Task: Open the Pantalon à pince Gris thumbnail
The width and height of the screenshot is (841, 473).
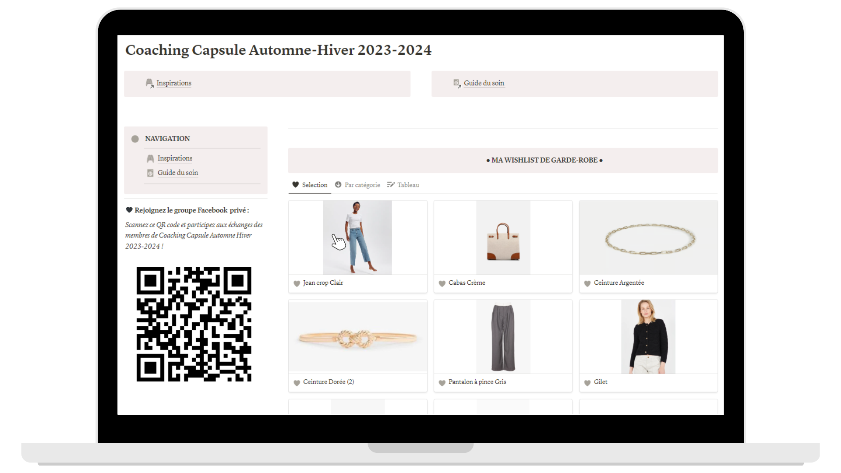Action: click(503, 336)
